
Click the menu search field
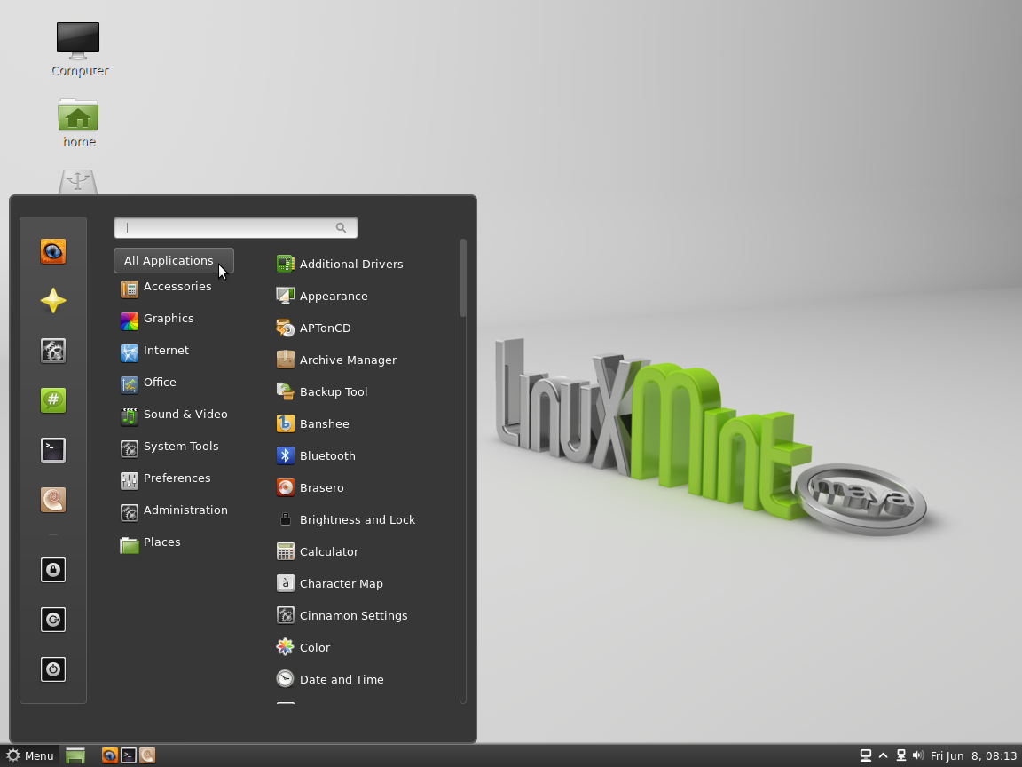click(x=235, y=227)
